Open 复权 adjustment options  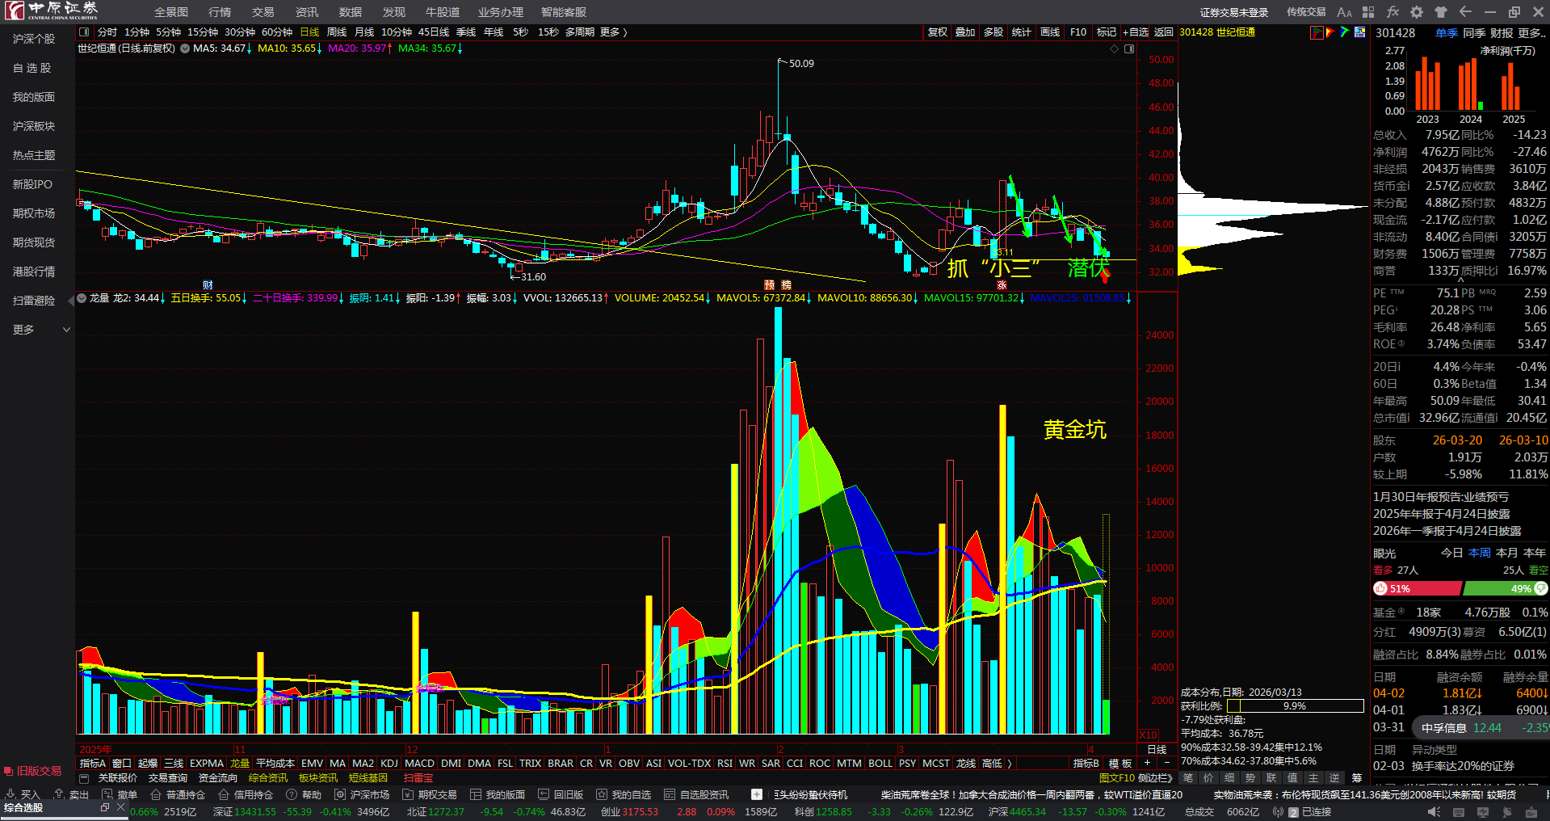pos(938,32)
